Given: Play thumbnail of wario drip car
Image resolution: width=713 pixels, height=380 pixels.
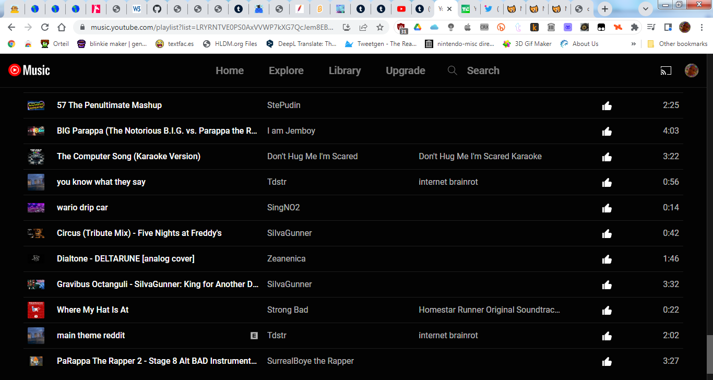Looking at the screenshot, I should (x=36, y=208).
